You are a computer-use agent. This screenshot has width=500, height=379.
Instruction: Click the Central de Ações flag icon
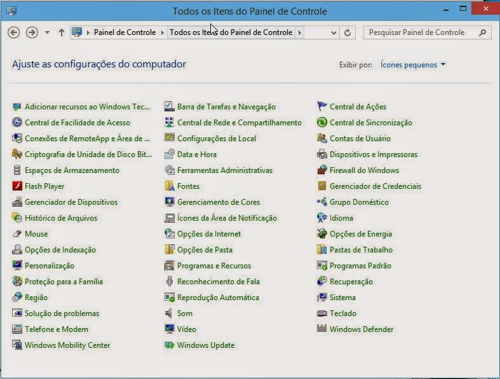[x=321, y=106]
